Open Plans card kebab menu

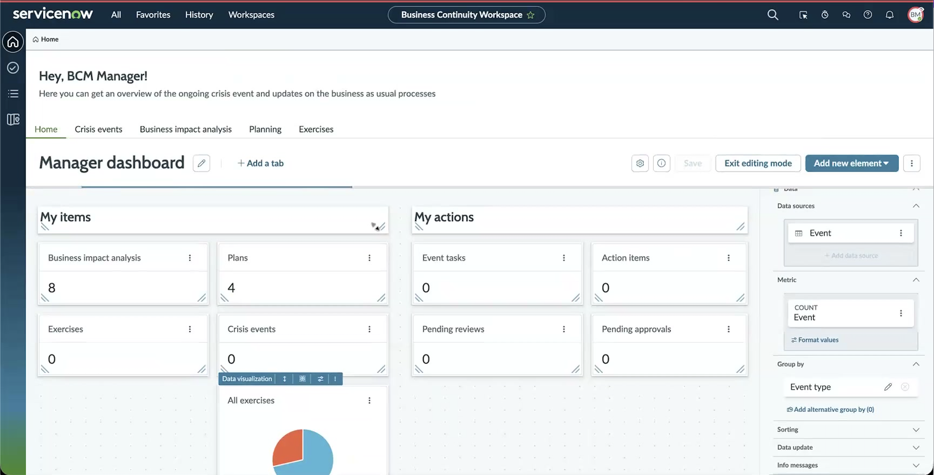tap(369, 258)
